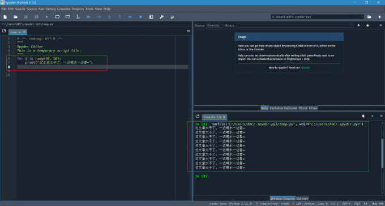The height and width of the screenshot is (206, 385).
Task: Stop debugging with the square icon
Action: coord(140,17)
